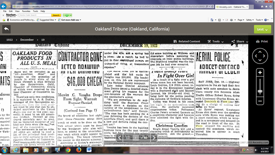Click the refresh icon in address bar
Screen dimensions: 275x155
click(212, 6)
